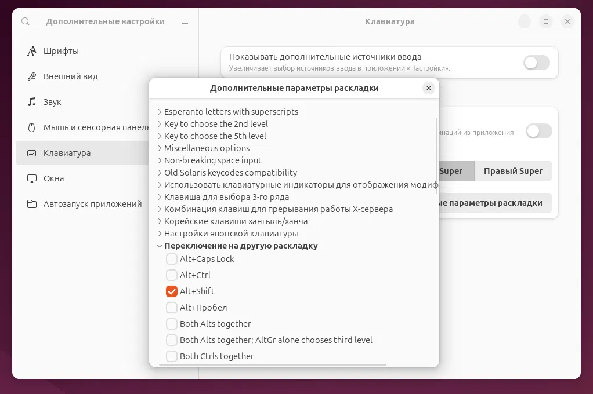Expand the Miscellaneous options group
Screen dimensions: 593x394
[x=160, y=148]
